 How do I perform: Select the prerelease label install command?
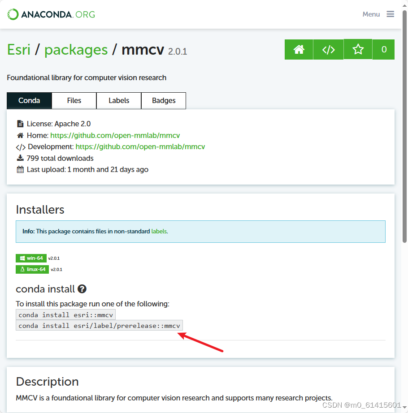coord(99,326)
